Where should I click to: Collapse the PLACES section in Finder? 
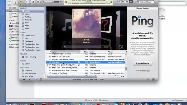[8, 20]
